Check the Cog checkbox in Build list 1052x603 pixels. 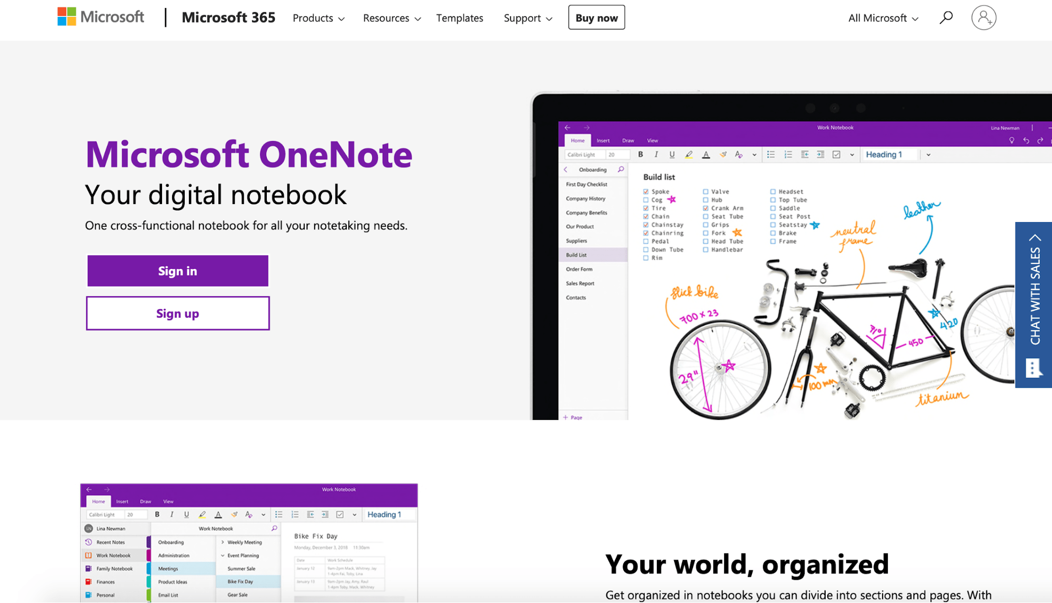(x=646, y=200)
